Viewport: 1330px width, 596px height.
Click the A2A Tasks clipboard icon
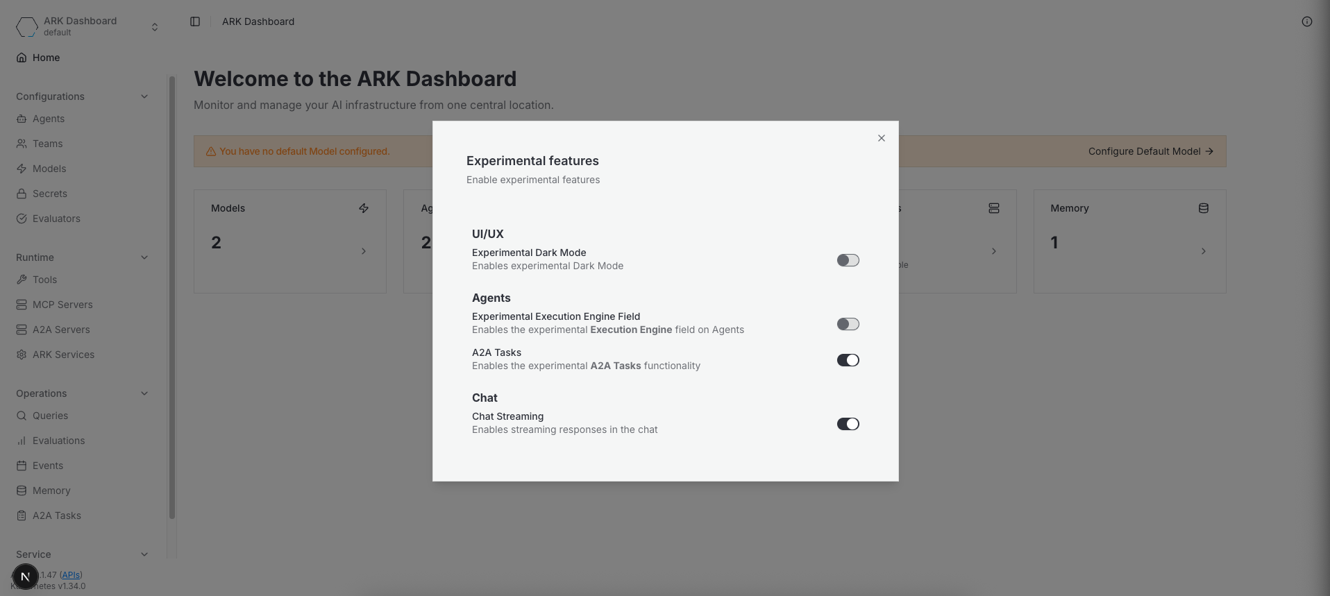(22, 516)
